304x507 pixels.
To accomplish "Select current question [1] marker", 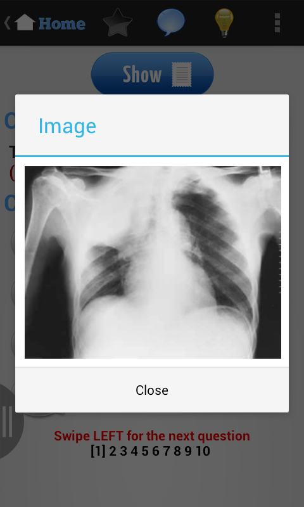I will (x=98, y=451).
